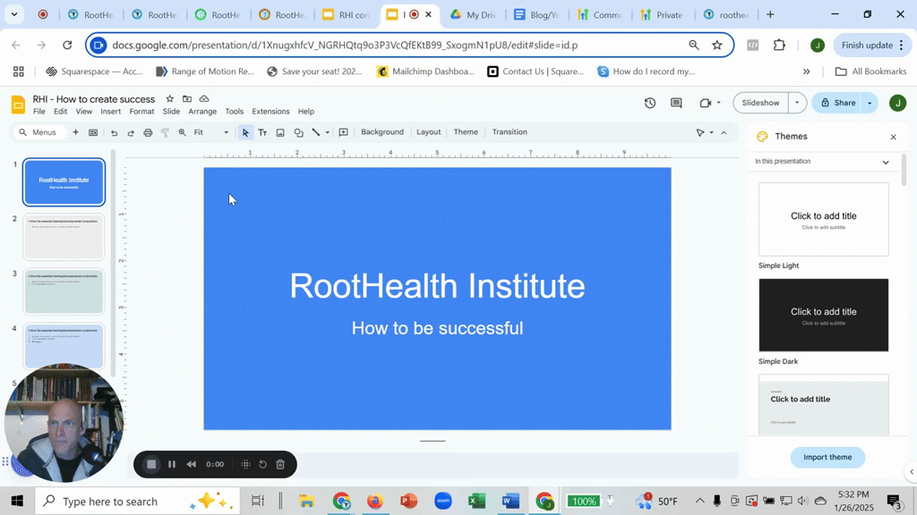The width and height of the screenshot is (917, 515).
Task: Check the cloud save status icon
Action: (x=204, y=98)
